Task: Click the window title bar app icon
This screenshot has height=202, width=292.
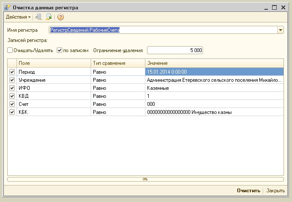Action: click(7, 8)
